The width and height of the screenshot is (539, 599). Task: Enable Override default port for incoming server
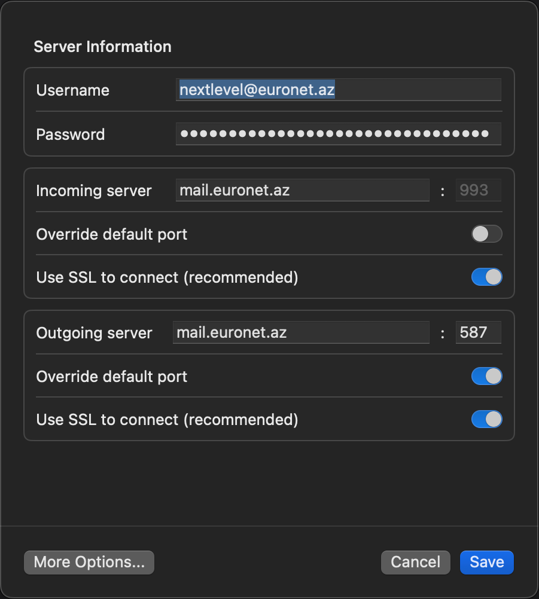pyautogui.click(x=486, y=234)
